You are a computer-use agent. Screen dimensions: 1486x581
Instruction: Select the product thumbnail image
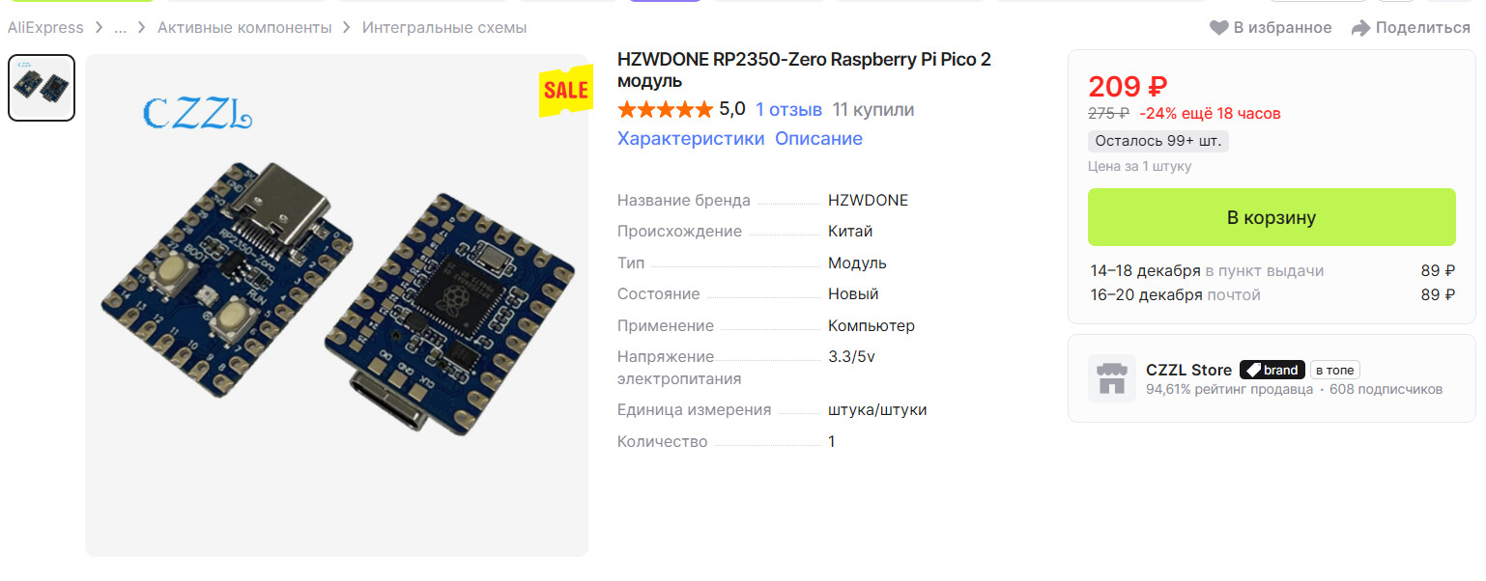point(42,88)
